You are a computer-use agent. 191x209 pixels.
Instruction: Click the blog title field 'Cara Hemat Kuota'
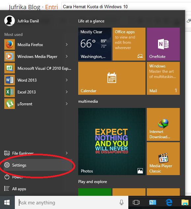126,7
